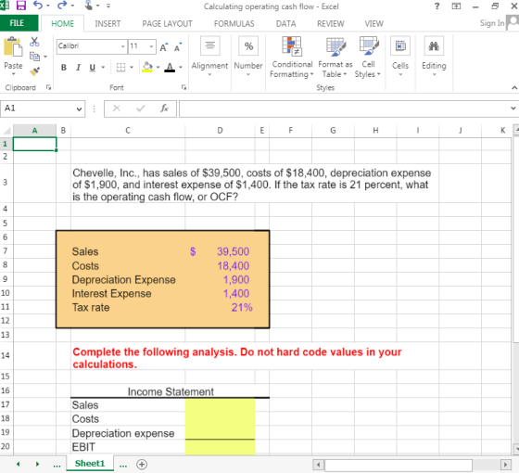Image resolution: width=519 pixels, height=473 pixels.
Task: Open the Number percent group icon
Action: 248,45
